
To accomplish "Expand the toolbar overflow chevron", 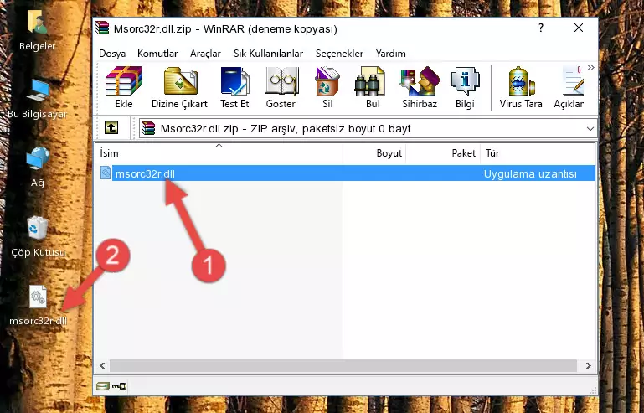I will (590, 67).
